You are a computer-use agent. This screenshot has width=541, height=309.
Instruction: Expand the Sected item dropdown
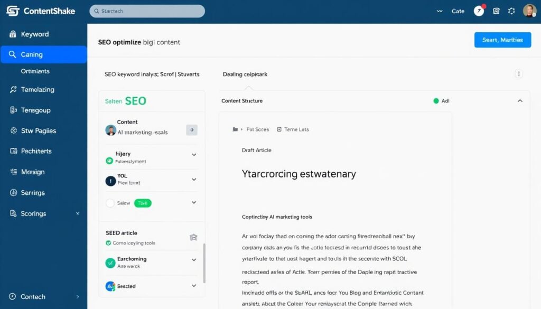(194, 286)
